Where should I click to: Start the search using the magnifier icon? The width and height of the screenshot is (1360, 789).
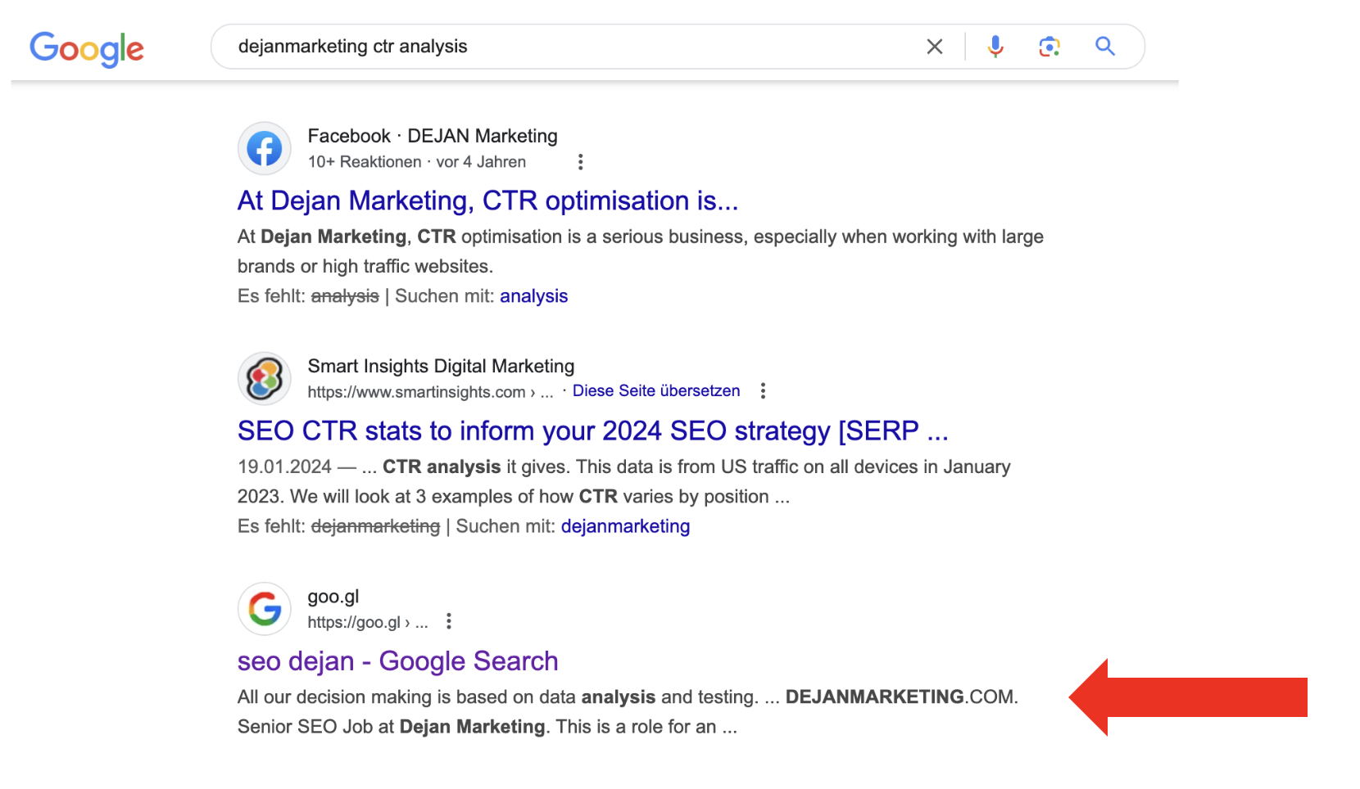coord(1104,47)
